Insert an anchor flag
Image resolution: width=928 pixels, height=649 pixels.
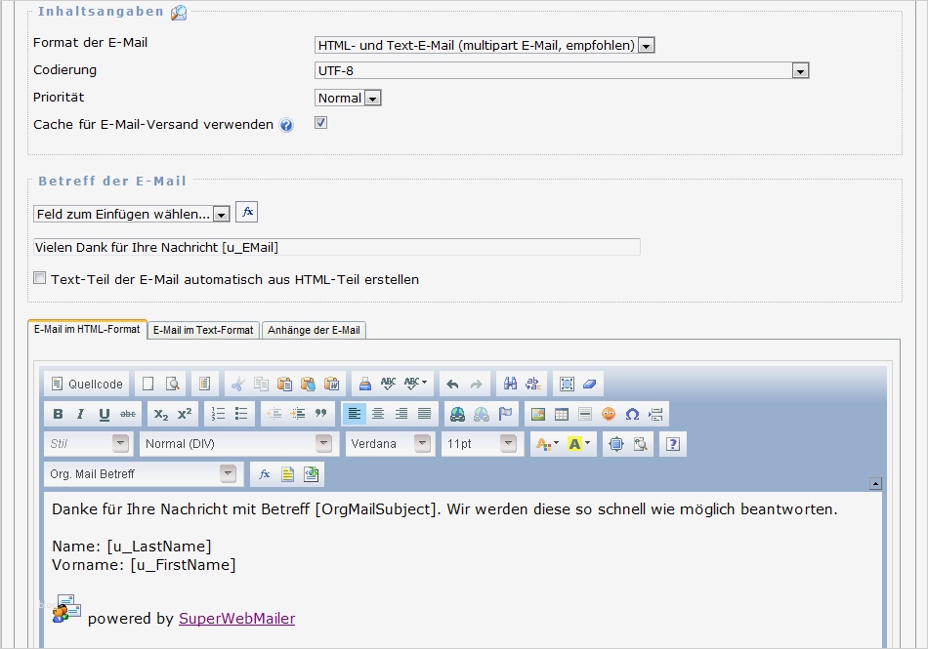pyautogui.click(x=505, y=414)
